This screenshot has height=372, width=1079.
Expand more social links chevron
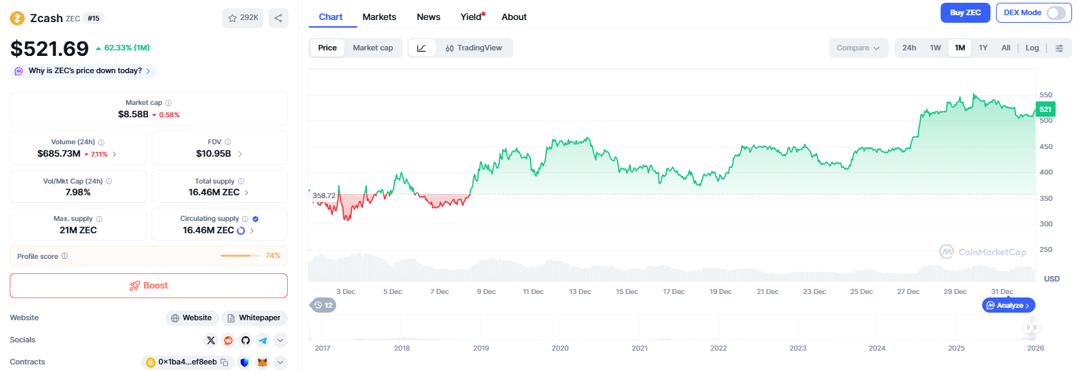[280, 340]
